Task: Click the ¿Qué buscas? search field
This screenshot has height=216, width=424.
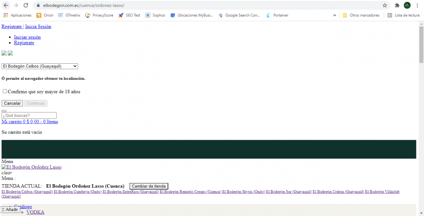Action: [x=29, y=115]
